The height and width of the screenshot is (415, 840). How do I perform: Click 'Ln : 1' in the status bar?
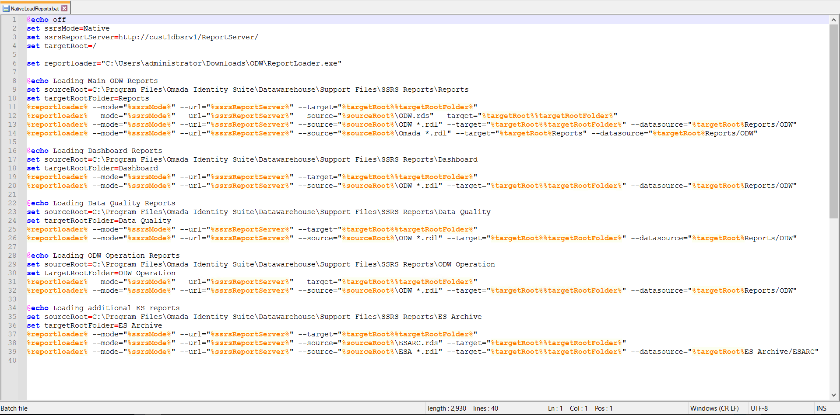point(555,408)
